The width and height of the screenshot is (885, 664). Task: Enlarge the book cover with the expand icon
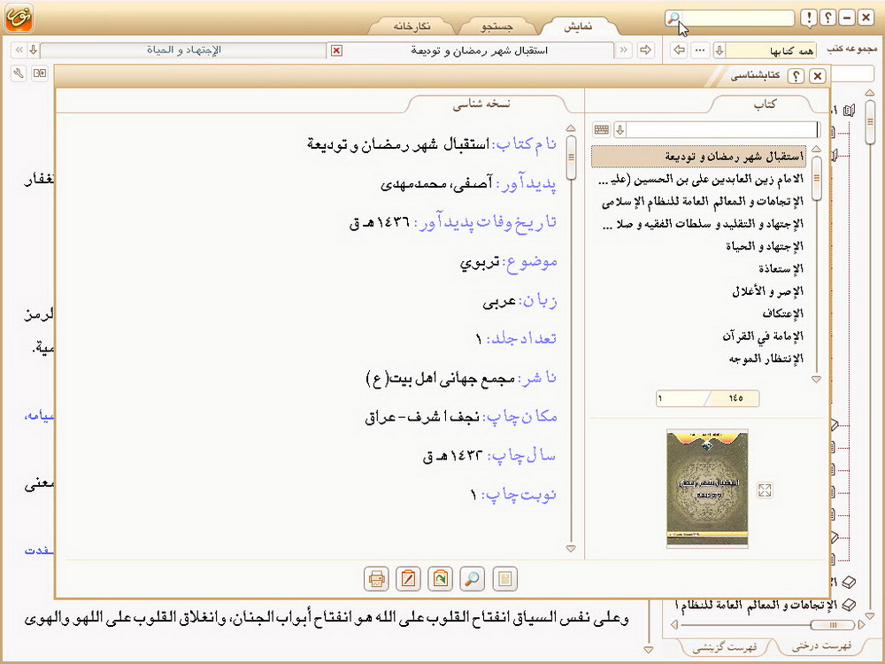(766, 490)
